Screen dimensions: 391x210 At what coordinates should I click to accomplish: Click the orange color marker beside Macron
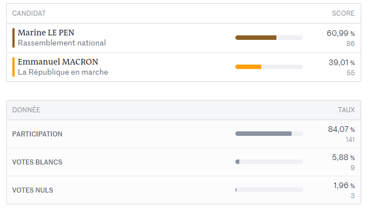pyautogui.click(x=13, y=67)
